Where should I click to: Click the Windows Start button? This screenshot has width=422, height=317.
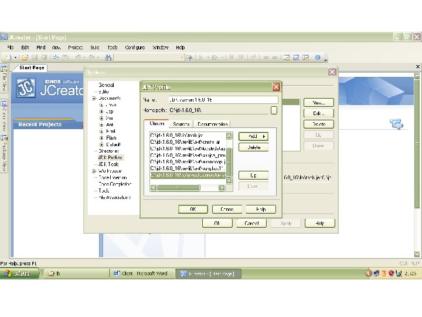pyautogui.click(x=19, y=274)
